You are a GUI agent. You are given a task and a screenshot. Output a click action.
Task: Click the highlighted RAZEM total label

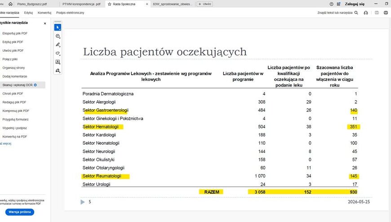(212, 192)
